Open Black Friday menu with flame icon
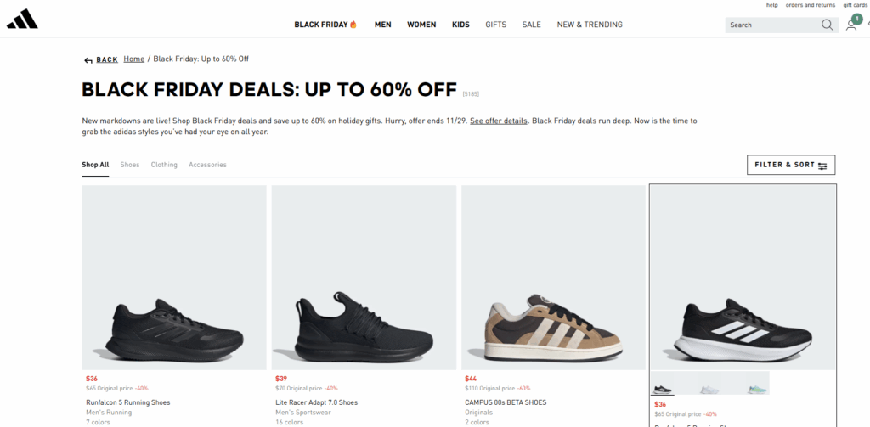The height and width of the screenshot is (427, 870). tap(325, 25)
